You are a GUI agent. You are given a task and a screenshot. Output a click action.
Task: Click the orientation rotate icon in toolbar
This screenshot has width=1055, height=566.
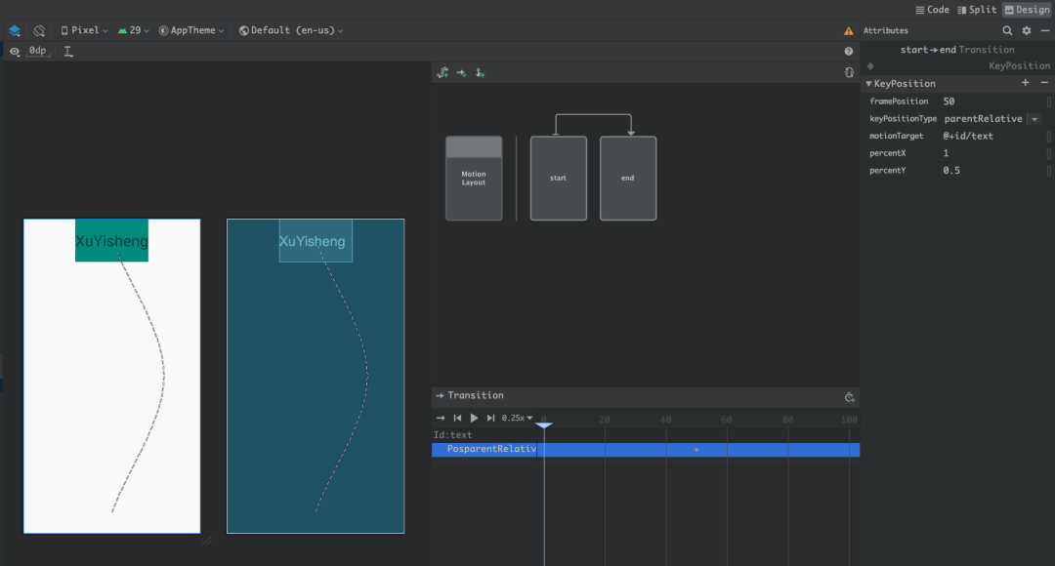click(x=39, y=30)
